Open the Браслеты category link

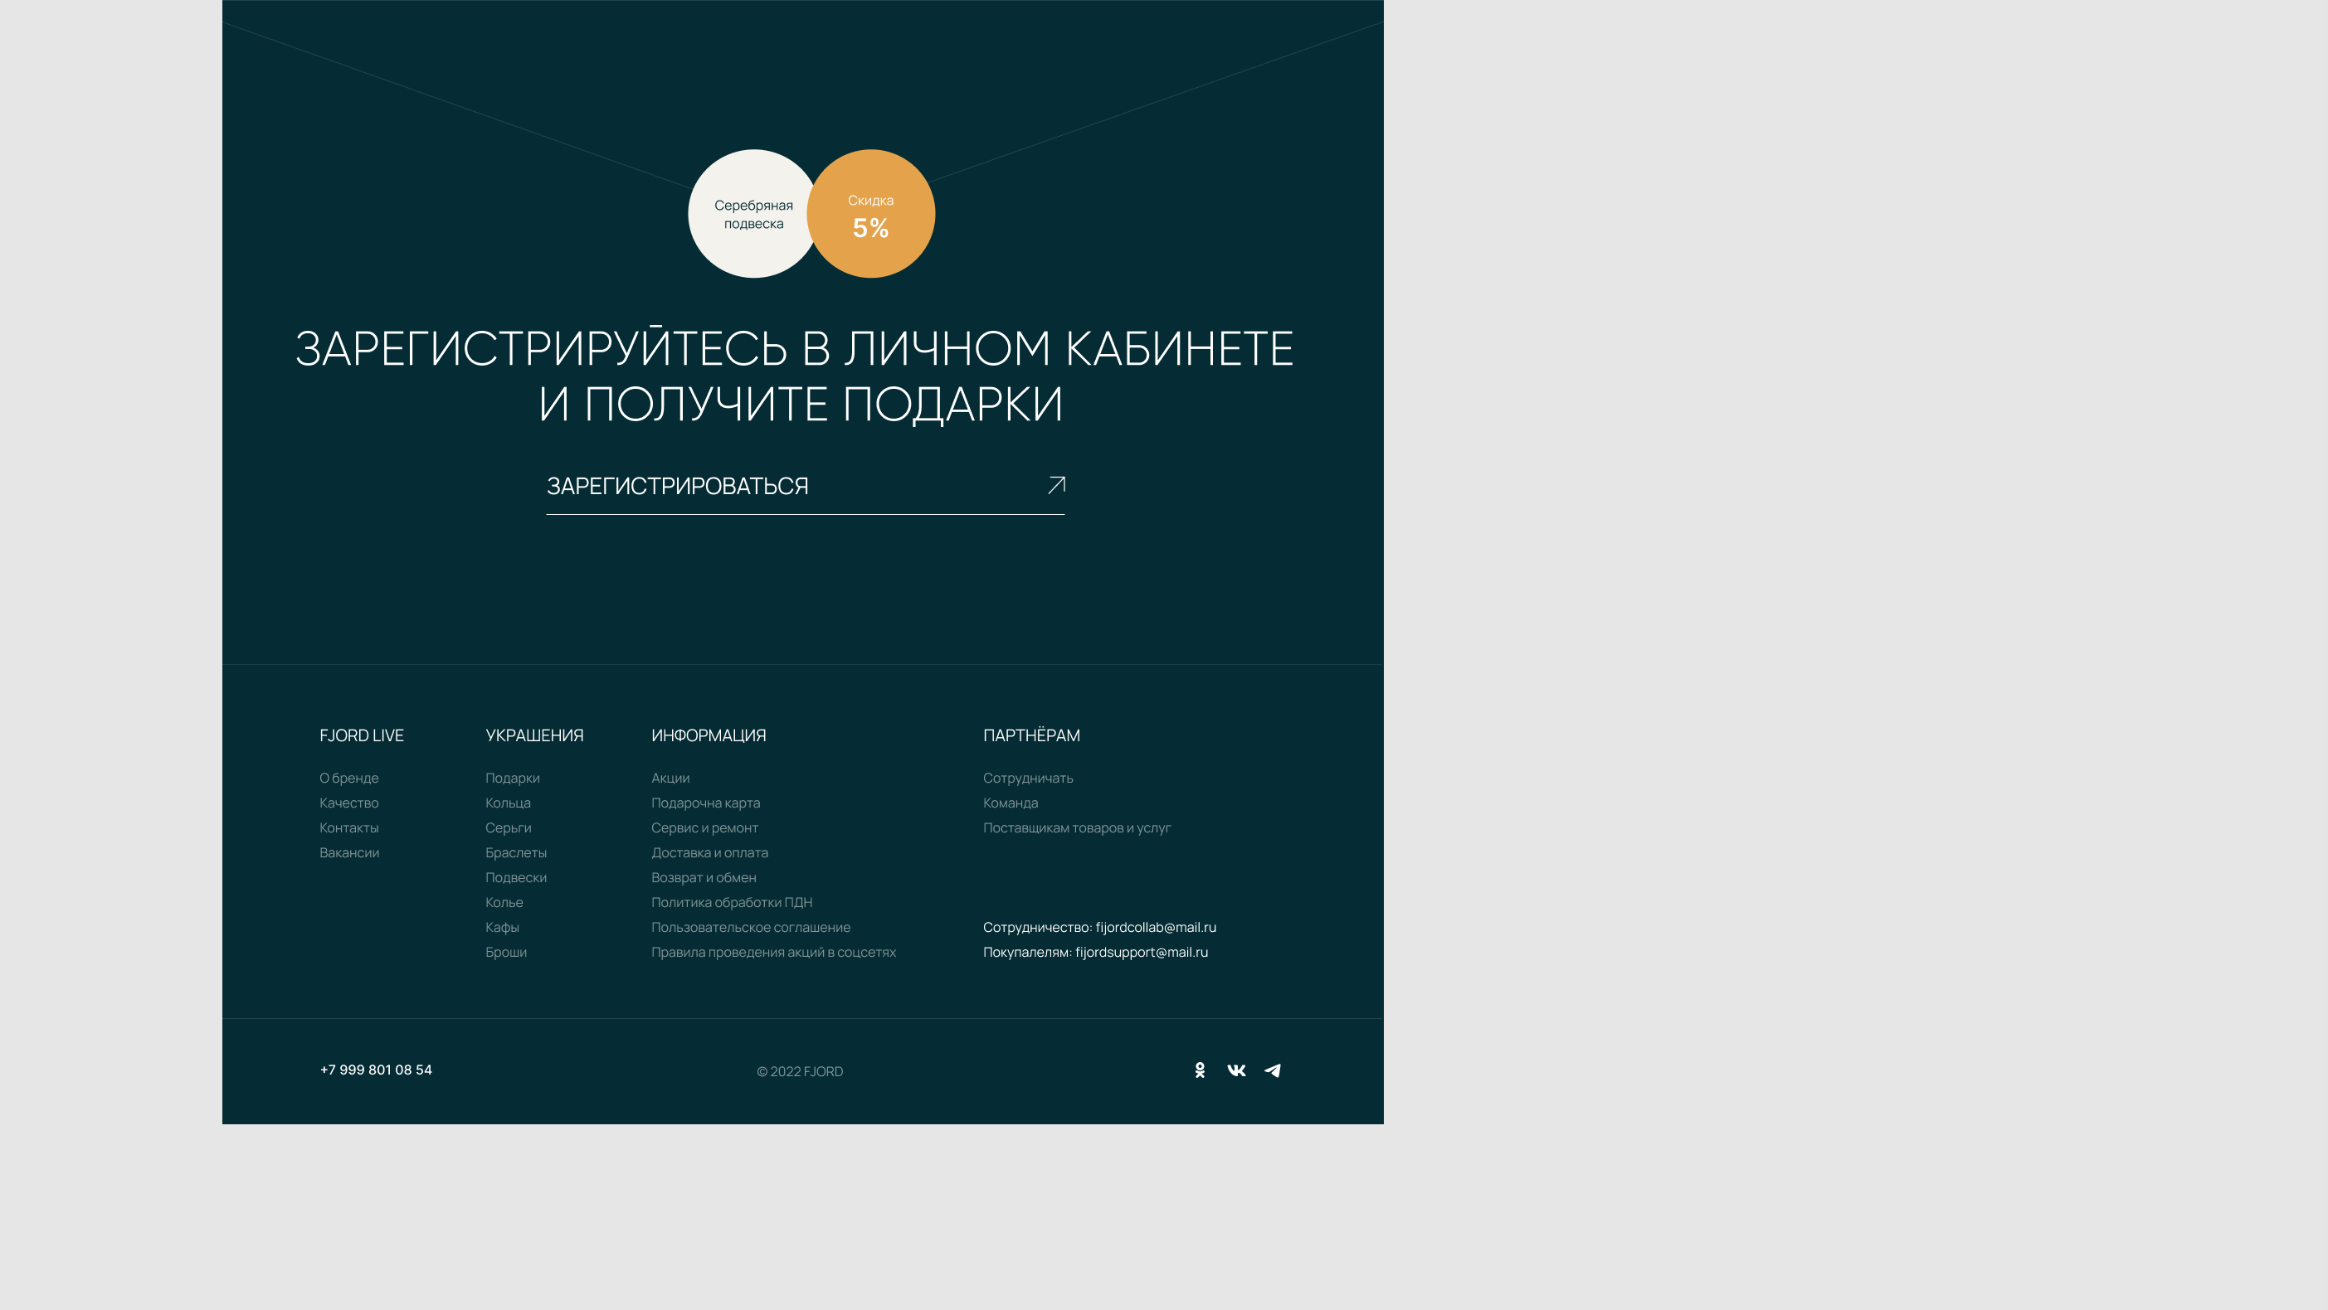[516, 853]
